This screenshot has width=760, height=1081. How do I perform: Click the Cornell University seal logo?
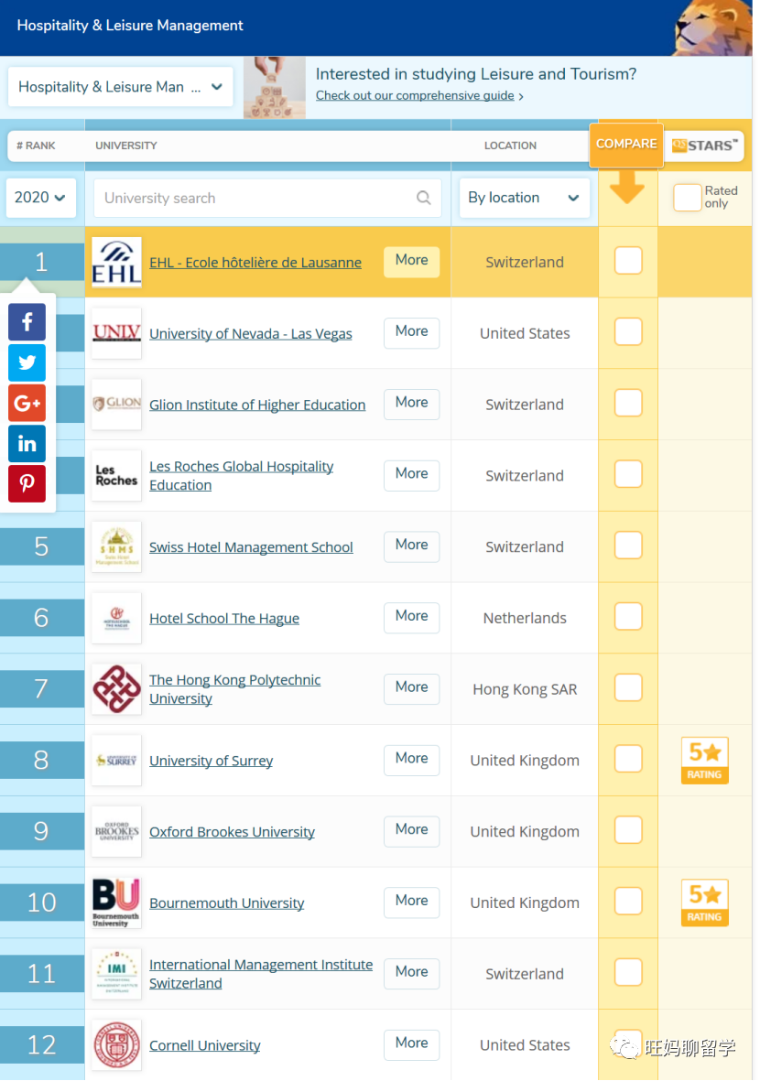[116, 1045]
